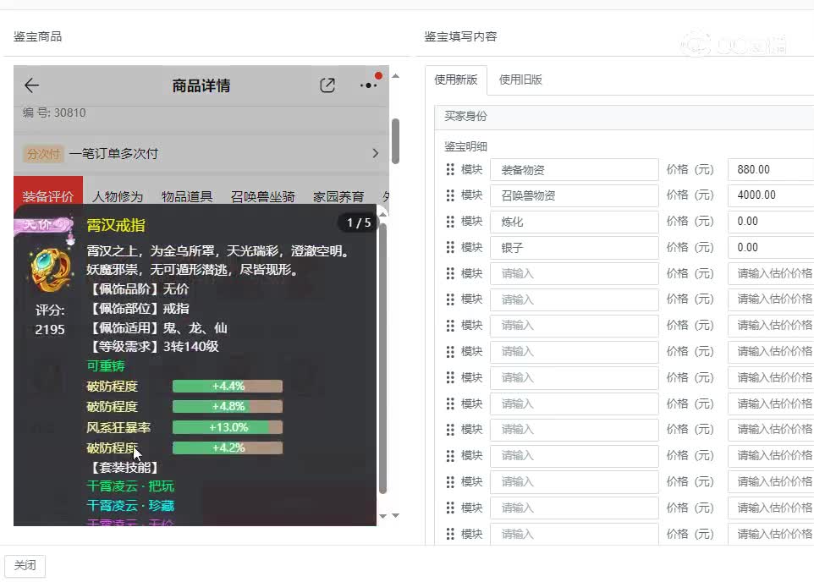Screen dimensions: 814x582
Task: Click scroll up arrow of product panel
Action: [395, 76]
